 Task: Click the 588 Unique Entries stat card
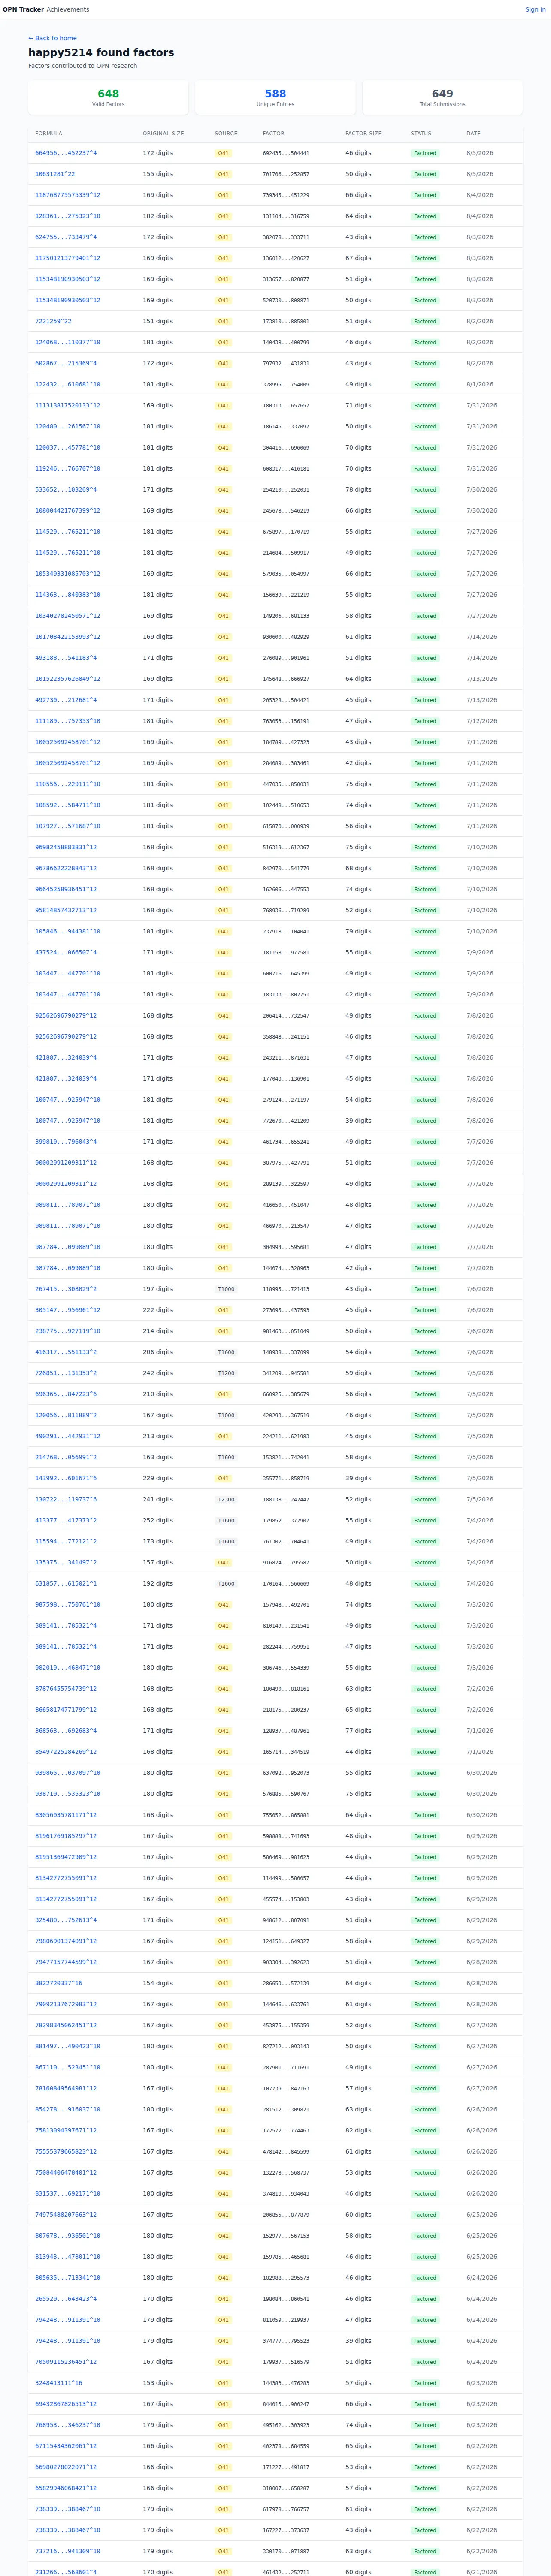coord(275,97)
